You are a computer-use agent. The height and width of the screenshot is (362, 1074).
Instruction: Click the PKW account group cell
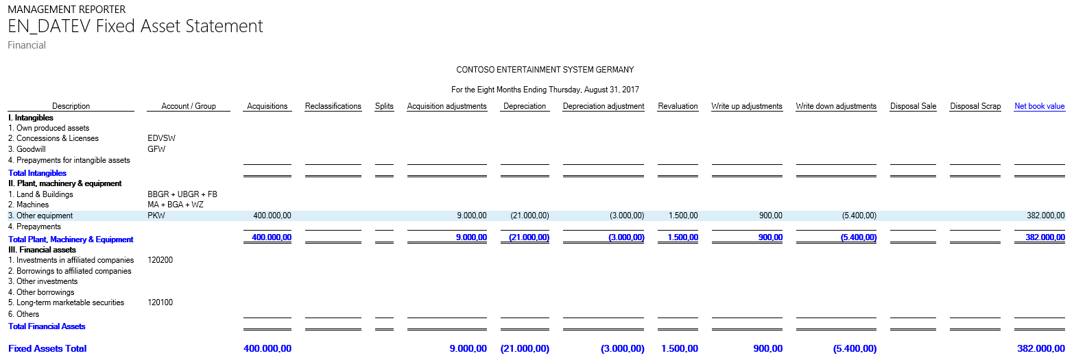coord(156,216)
